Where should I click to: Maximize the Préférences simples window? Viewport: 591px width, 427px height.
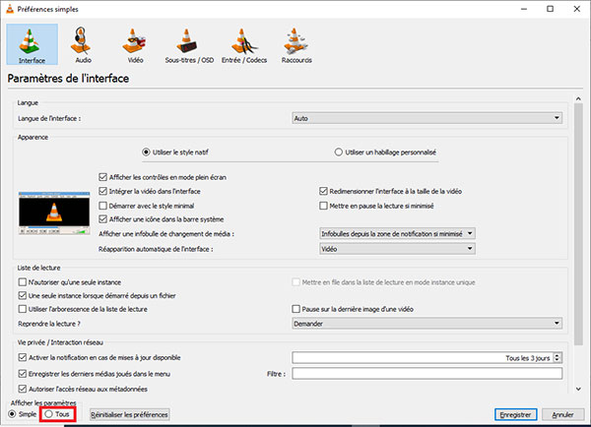551,9
